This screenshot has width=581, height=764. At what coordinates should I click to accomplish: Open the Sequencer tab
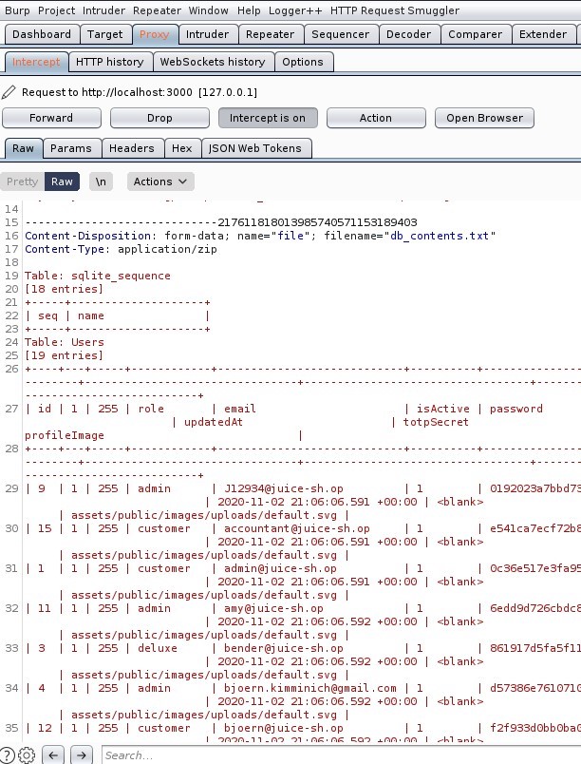point(340,34)
